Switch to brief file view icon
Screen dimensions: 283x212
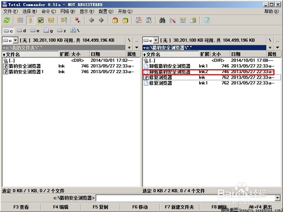coord(20,20)
